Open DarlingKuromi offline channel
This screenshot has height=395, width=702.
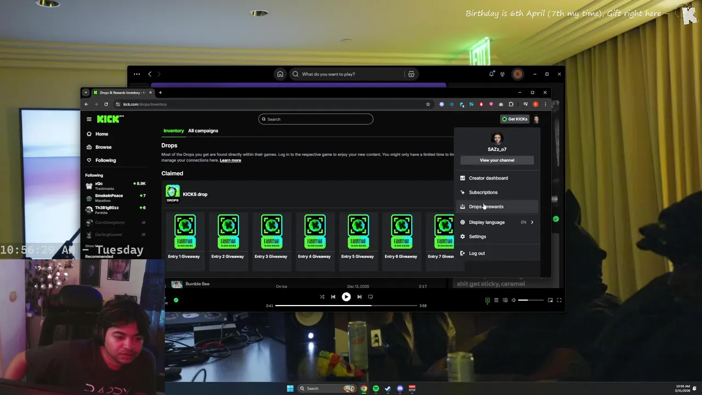115,234
